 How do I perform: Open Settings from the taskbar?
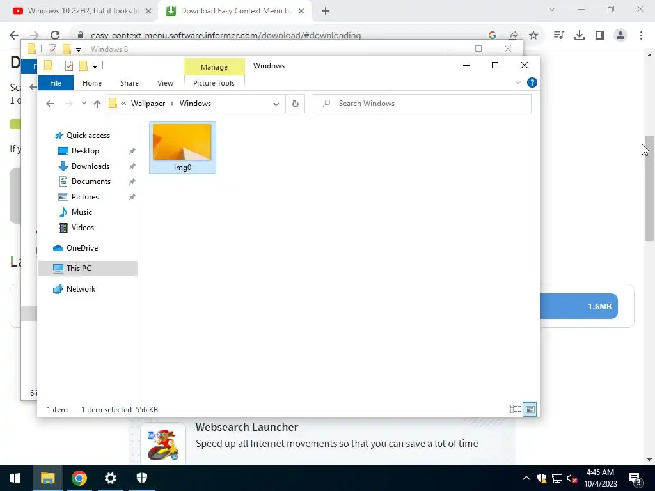pos(110,478)
